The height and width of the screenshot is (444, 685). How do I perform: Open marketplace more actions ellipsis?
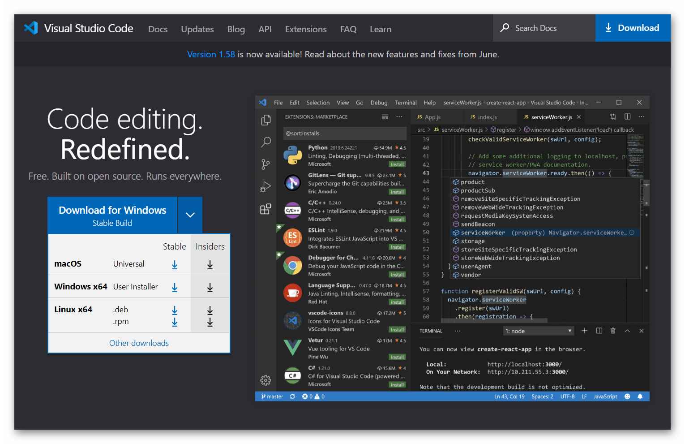tap(399, 117)
